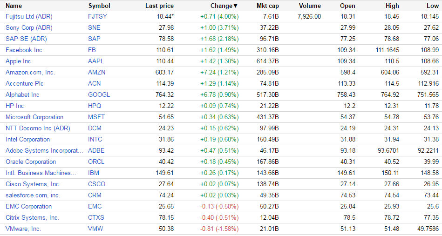
Task: Open the Citrix Systems, Inc. link
Action: click(32, 217)
